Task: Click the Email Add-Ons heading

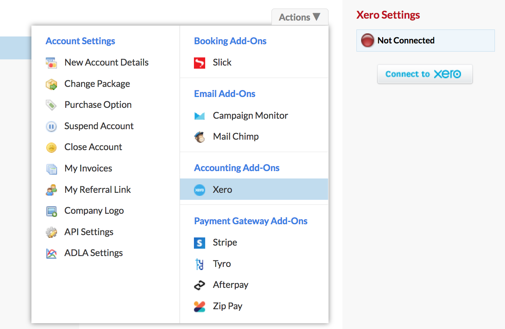Action: (225, 94)
